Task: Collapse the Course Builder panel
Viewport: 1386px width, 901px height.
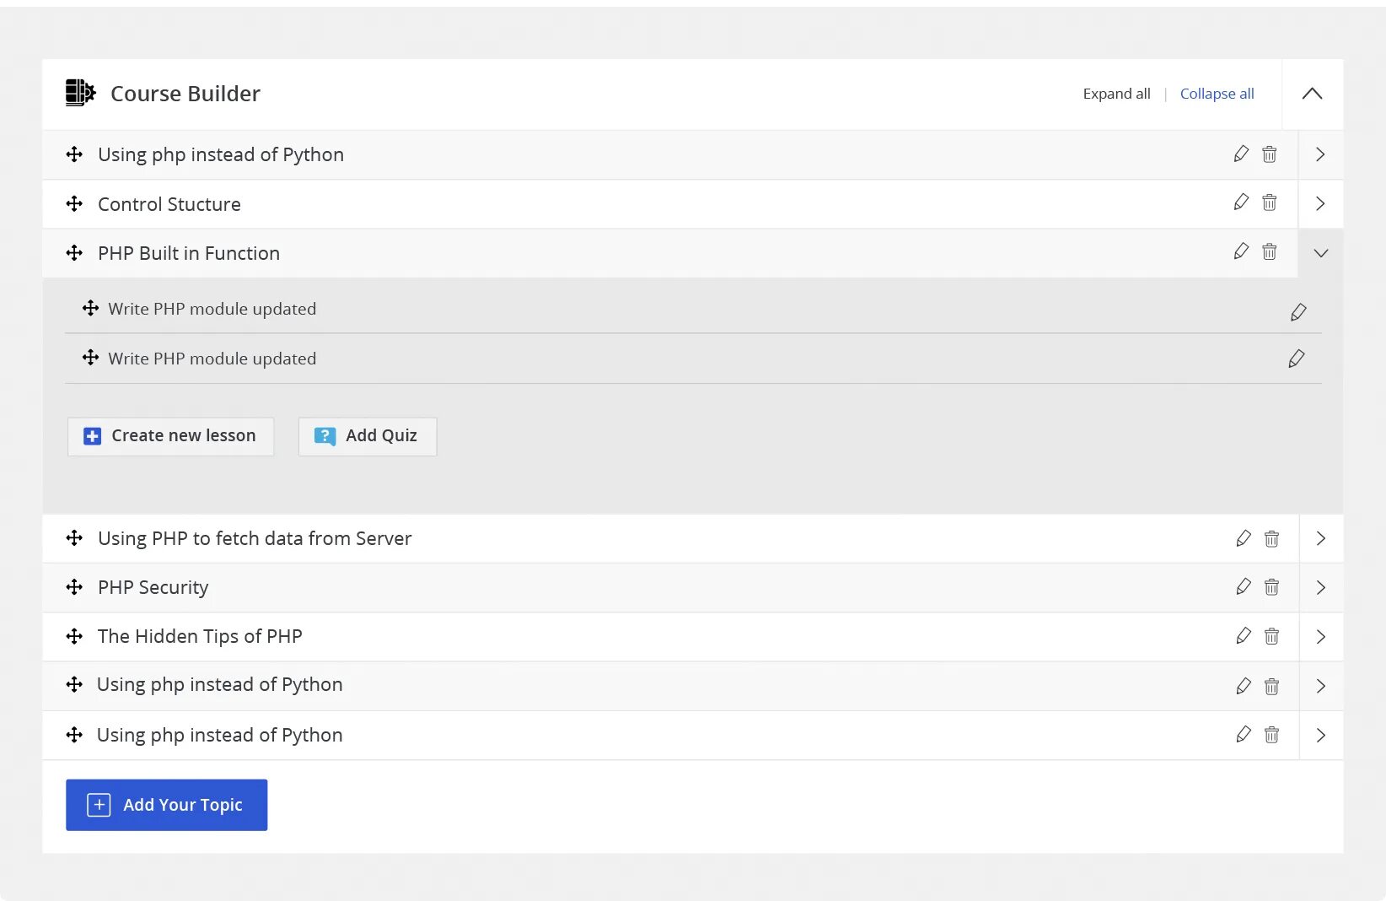Action: point(1312,94)
